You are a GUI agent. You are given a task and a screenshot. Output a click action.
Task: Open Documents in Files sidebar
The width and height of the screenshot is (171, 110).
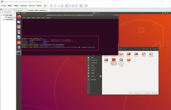point(94,60)
